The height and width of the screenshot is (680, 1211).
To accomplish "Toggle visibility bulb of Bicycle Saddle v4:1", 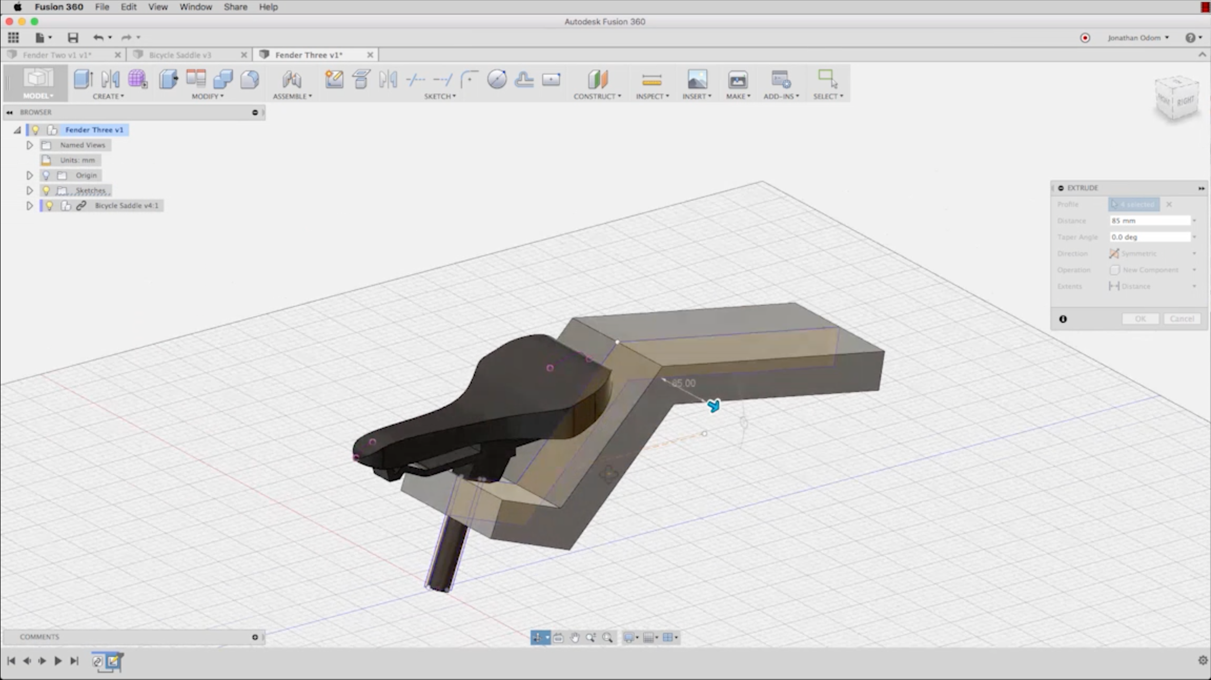I will 49,205.
